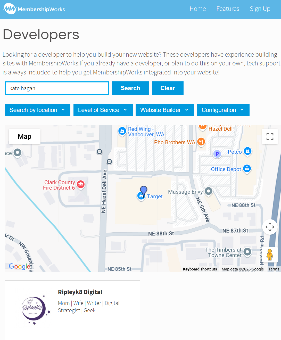Click the Search button

point(130,88)
